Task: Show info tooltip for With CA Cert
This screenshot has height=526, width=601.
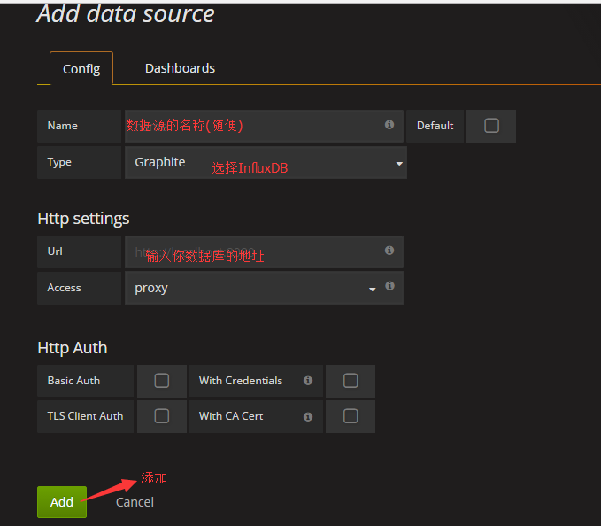Action: [308, 417]
